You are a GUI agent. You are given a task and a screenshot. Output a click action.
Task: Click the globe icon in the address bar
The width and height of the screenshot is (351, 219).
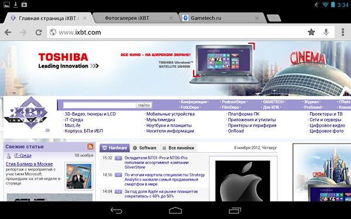click(x=53, y=32)
